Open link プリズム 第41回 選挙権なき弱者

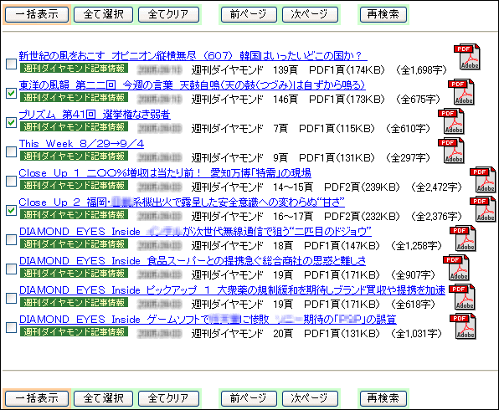(x=95, y=114)
